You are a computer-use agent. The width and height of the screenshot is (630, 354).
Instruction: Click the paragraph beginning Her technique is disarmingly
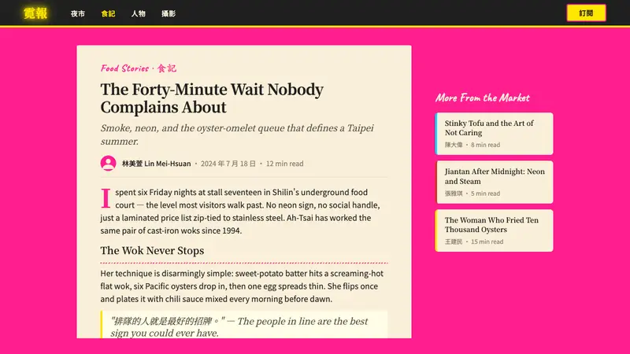[x=242, y=286]
